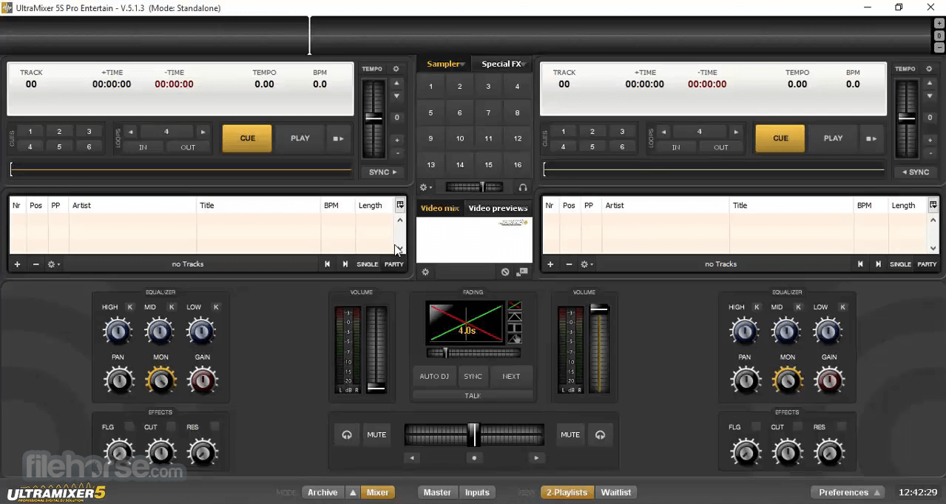Image resolution: width=946 pixels, height=504 pixels.
Task: Open left deck tempo settings gear
Action: coord(396,69)
